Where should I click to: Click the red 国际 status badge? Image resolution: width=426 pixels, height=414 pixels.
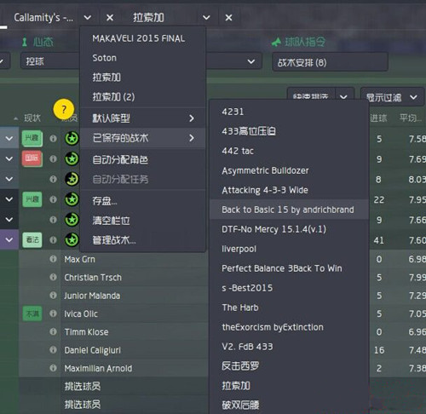point(32,158)
